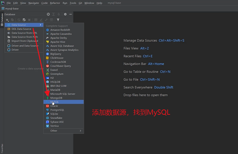Select Driver and Data Source entry
238x154 pixels.
pos(24,46)
